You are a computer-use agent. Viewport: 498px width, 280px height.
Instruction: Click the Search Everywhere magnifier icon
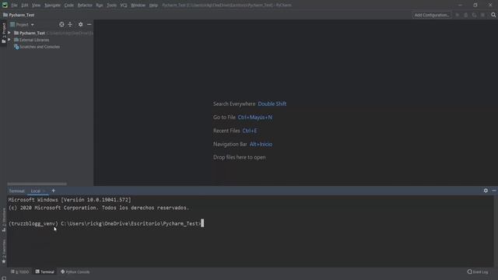tap(493, 15)
